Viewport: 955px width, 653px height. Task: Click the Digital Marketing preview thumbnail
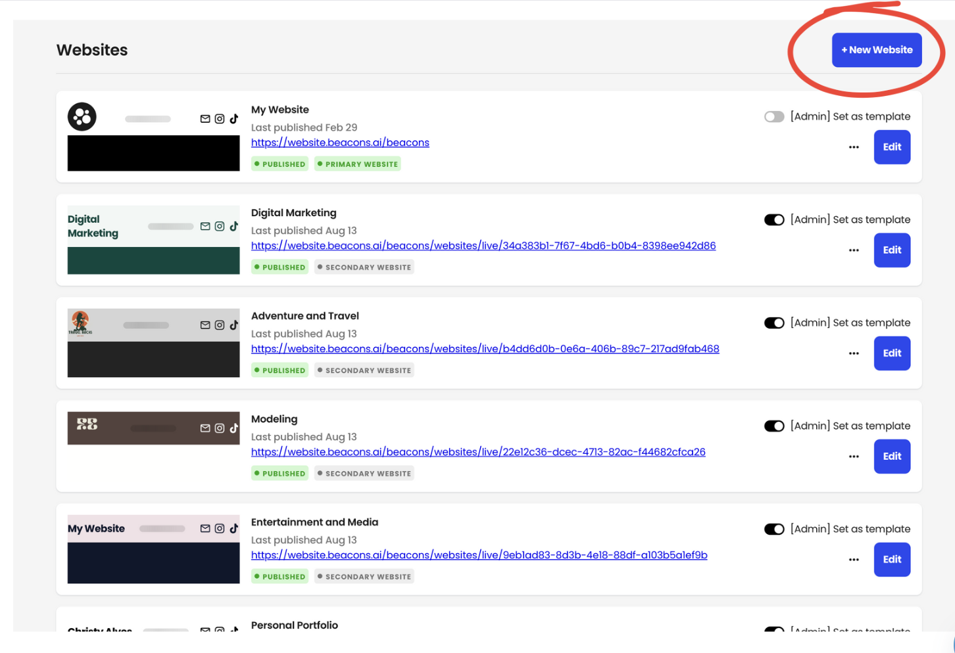[153, 240]
